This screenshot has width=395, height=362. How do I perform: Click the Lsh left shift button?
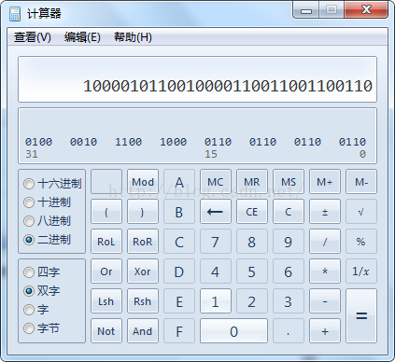(106, 301)
